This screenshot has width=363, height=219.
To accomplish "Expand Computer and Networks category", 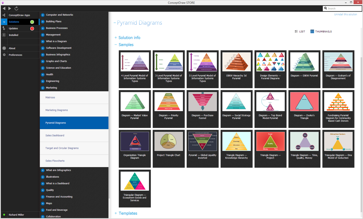I will [x=43, y=15].
